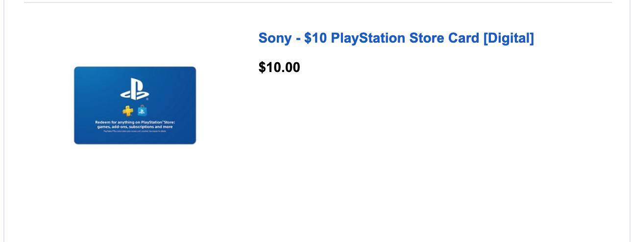Click the white PlayStation logo on the card
The width and height of the screenshot is (631, 242).
134,89
